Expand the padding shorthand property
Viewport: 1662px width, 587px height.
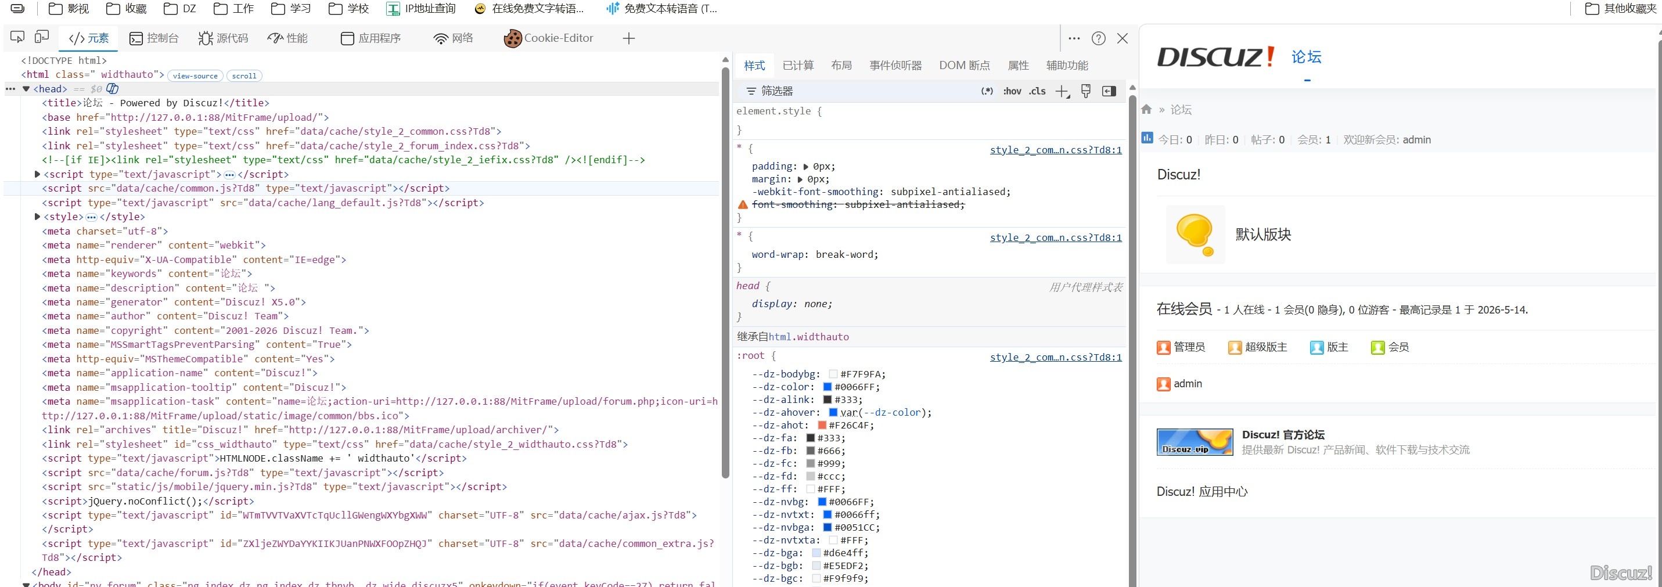click(x=806, y=167)
